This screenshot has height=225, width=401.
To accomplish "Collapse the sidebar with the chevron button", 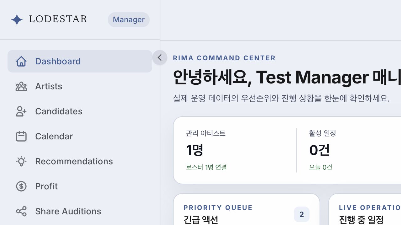I will point(160,57).
